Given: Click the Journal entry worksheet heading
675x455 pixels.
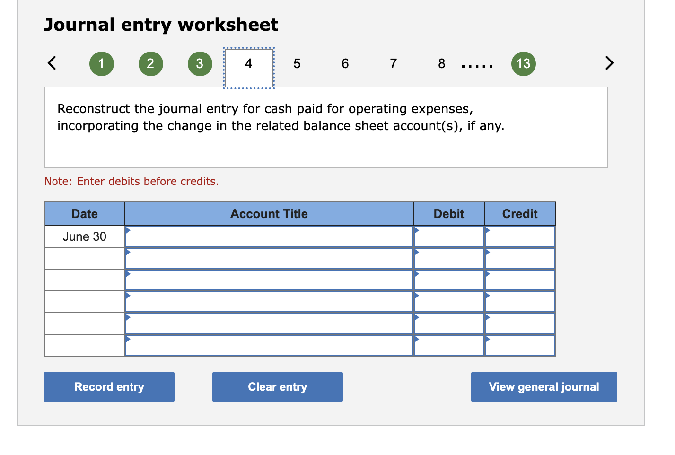Looking at the screenshot, I should click(x=161, y=25).
